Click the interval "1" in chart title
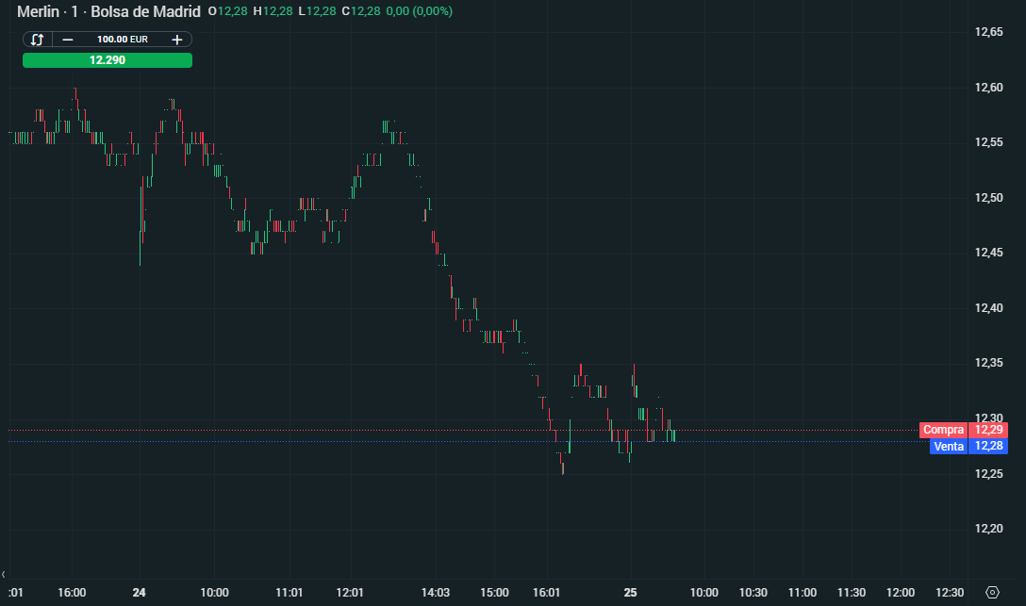This screenshot has width=1026, height=606. click(74, 11)
